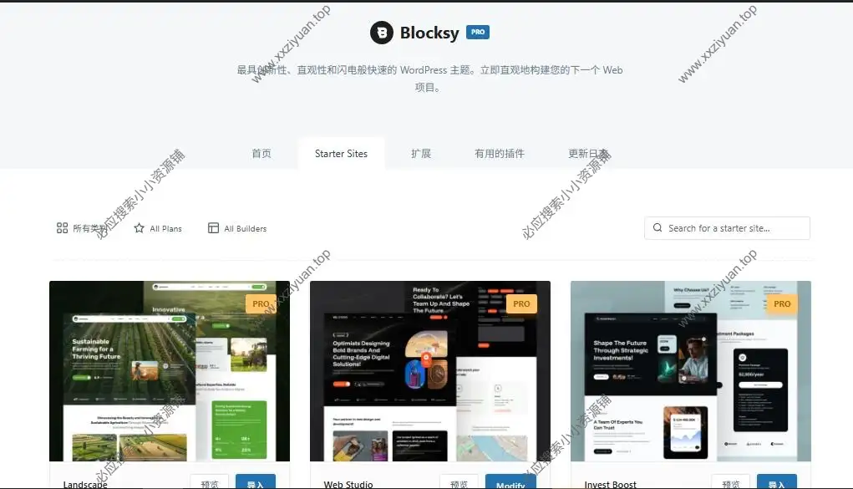Click the PRO badge on the Landscape site card
This screenshot has height=489, width=853.
(261, 303)
